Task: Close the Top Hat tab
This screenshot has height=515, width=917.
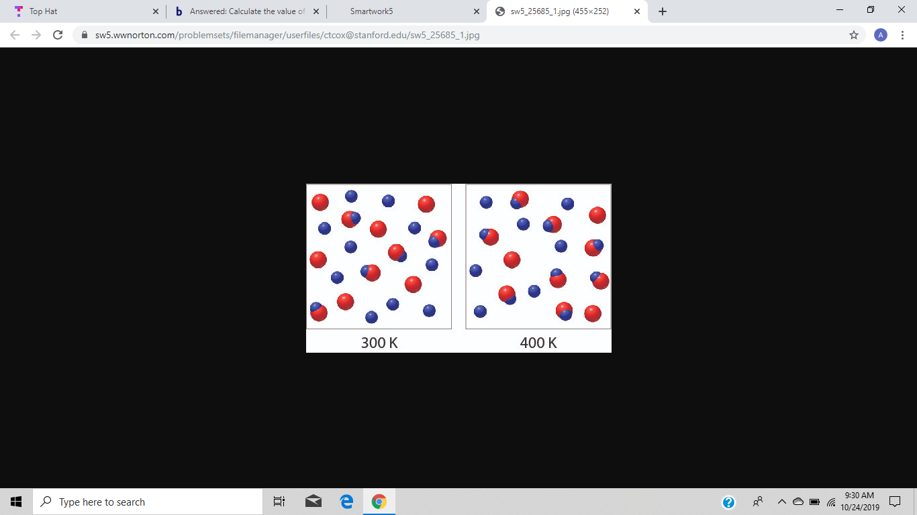Action: (156, 11)
